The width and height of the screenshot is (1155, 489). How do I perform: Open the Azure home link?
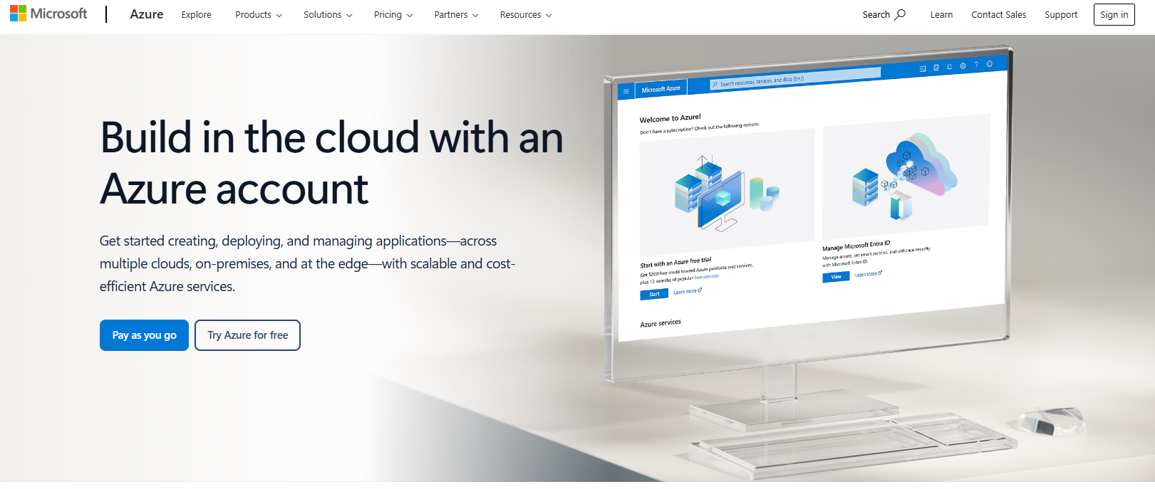pyautogui.click(x=147, y=14)
